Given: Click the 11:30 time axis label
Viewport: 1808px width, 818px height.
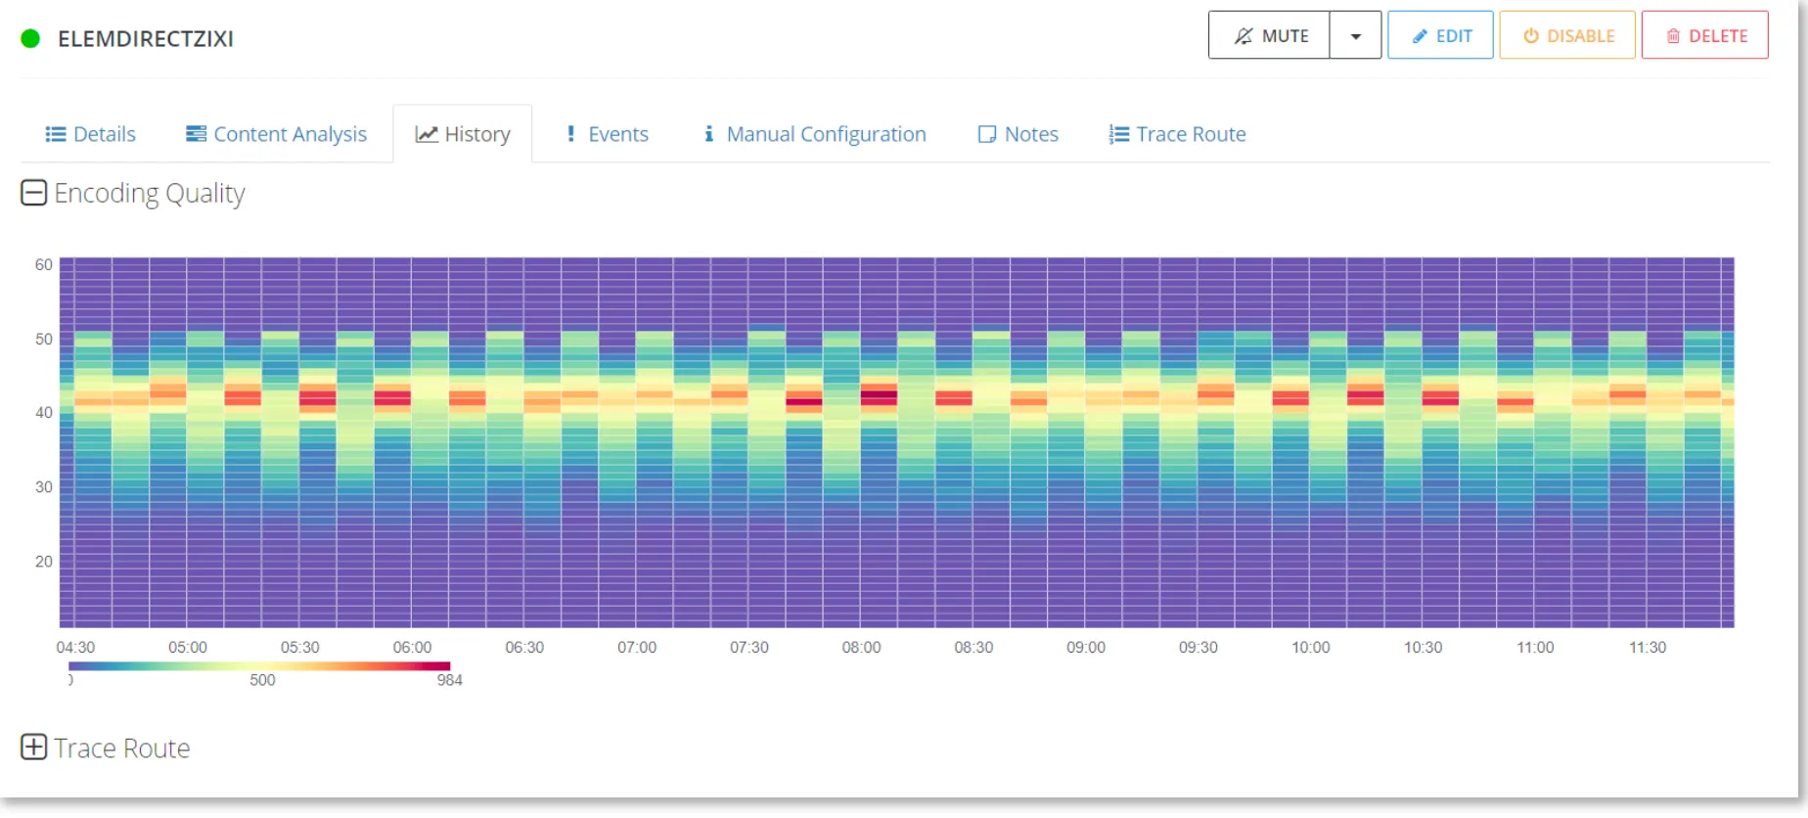Looking at the screenshot, I should click(1648, 648).
